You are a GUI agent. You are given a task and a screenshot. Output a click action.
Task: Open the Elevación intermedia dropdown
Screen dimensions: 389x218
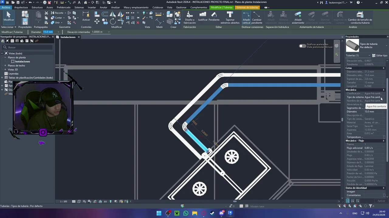click(109, 32)
